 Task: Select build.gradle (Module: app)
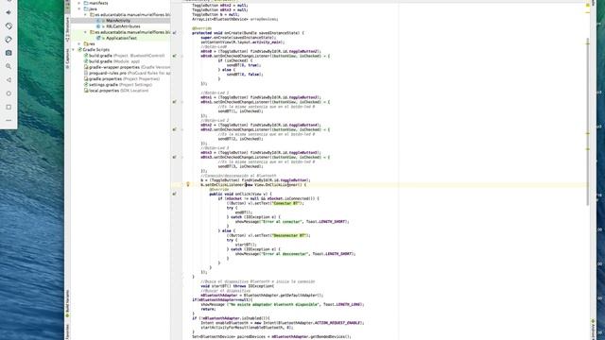(114, 61)
